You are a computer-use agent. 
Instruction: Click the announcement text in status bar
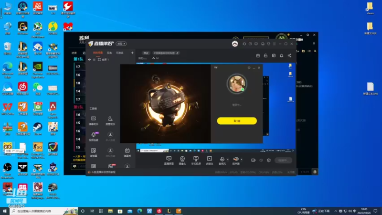point(104,172)
